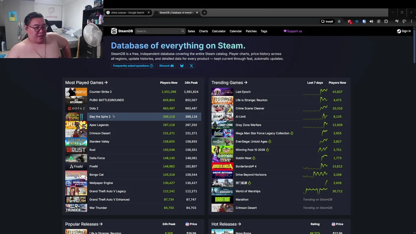The image size is (416, 234).
Task: Sign in with Steam
Action: pyautogui.click(x=404, y=31)
